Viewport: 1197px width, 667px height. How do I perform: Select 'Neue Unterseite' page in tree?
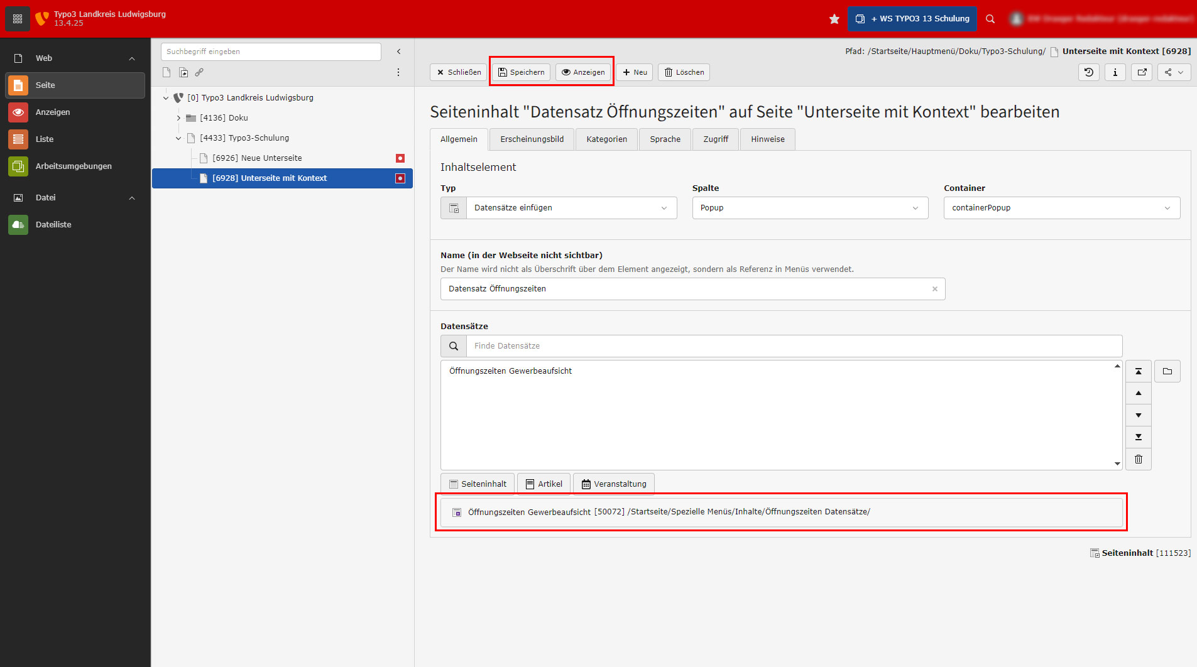[257, 158]
